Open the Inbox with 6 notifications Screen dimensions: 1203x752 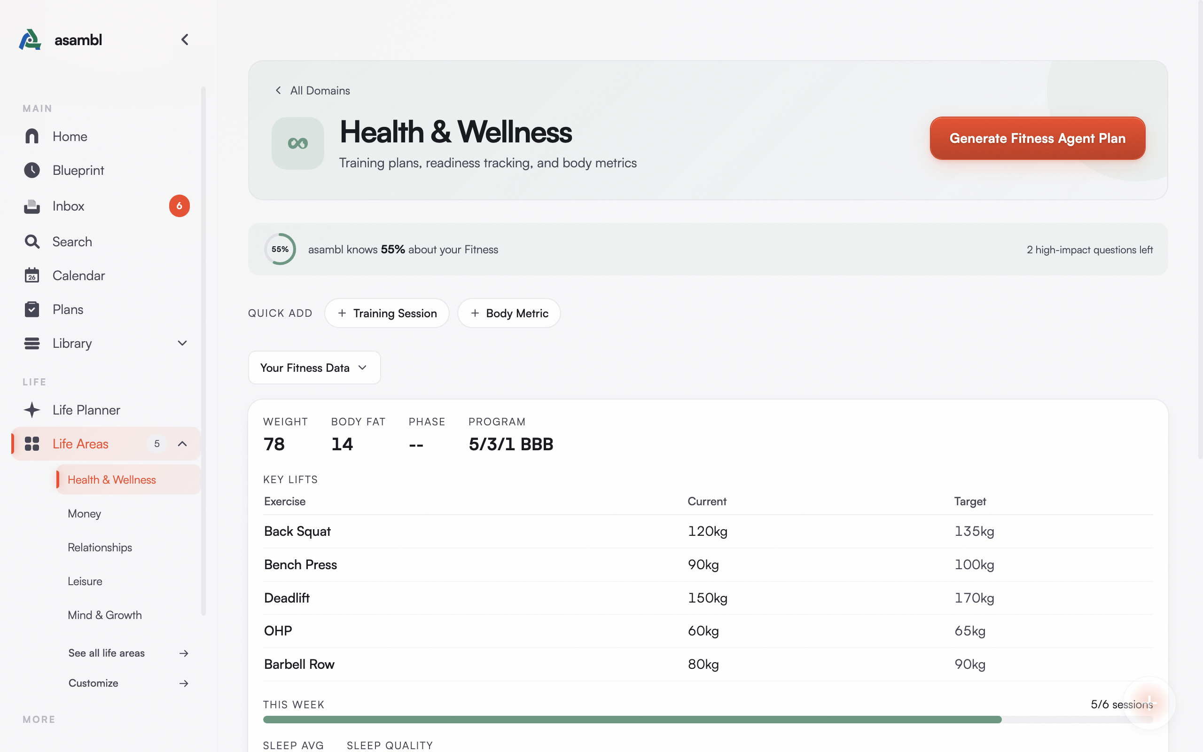coord(68,206)
